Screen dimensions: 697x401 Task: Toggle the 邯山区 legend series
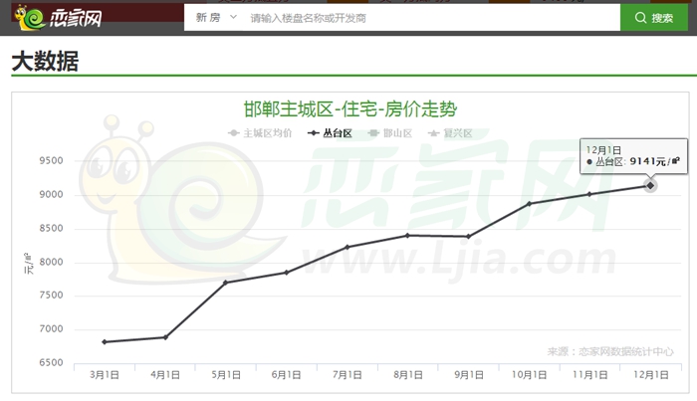[x=390, y=133]
